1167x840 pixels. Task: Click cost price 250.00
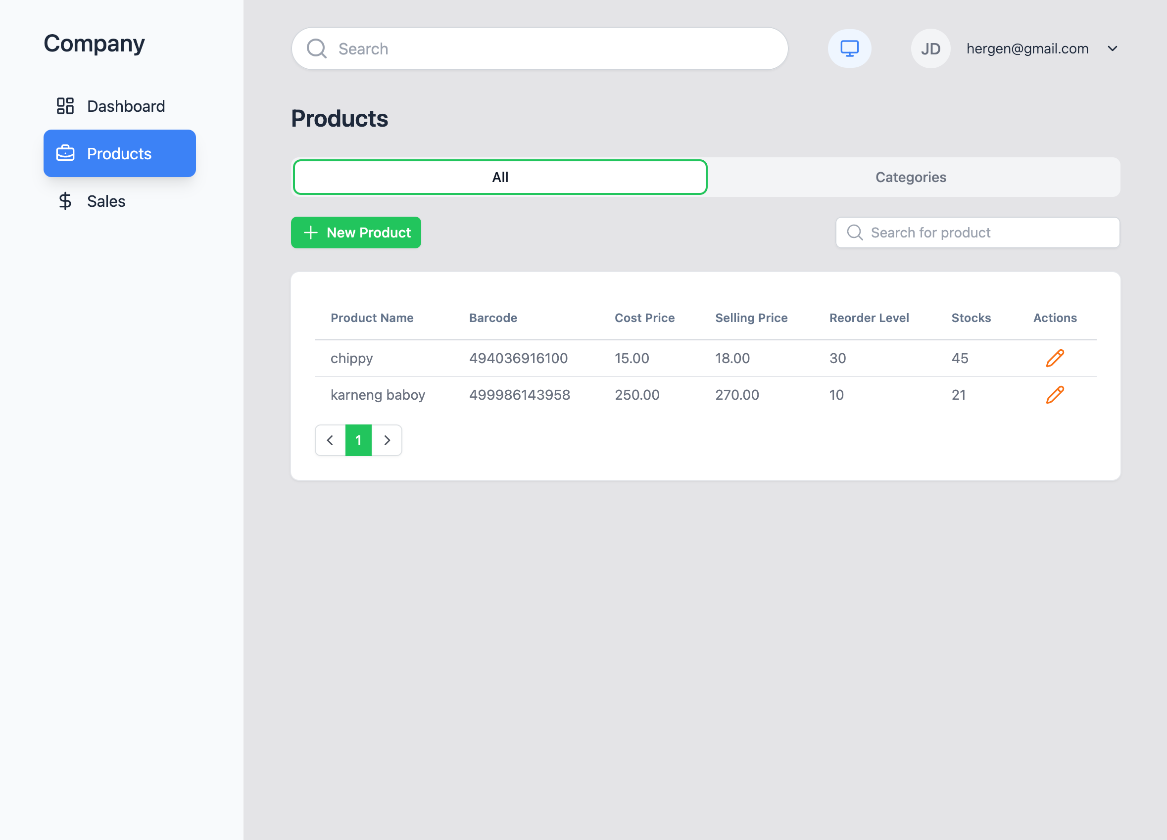[x=636, y=395]
